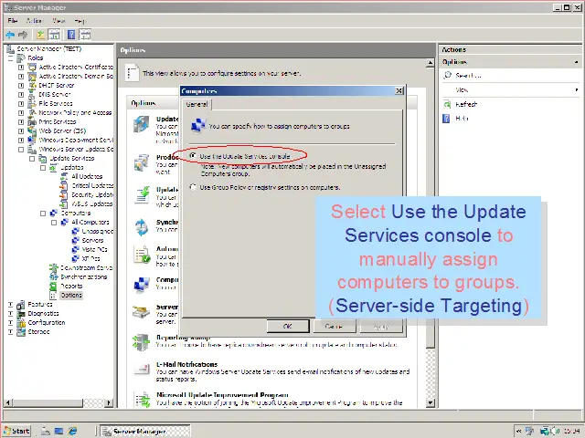Image resolution: width=585 pixels, height=438 pixels.
Task: Click the Forward arrow toolbar icon
Action: 23,35
